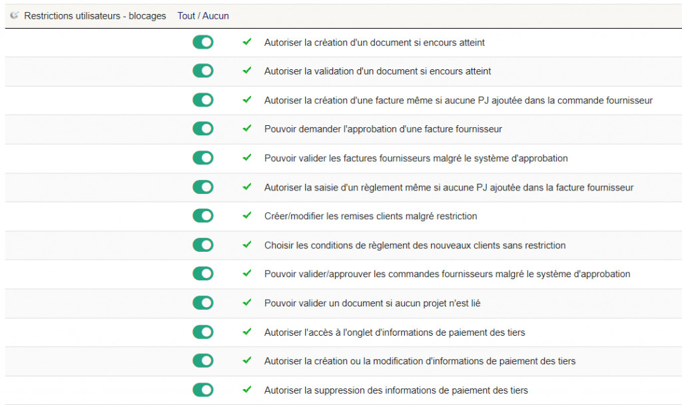This screenshot has width=682, height=405.
Task: Toggle off saisie d'un règlement sans PJ
Action: click(203, 187)
